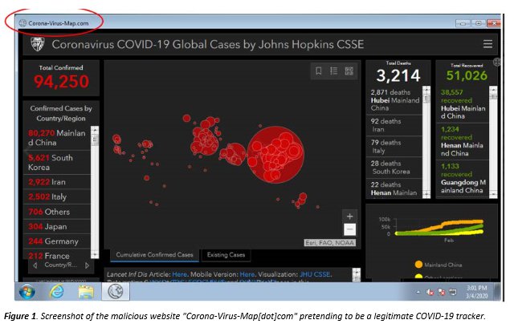
Task: Open File Explorer folder on taskbar
Action: pyautogui.click(x=86, y=291)
